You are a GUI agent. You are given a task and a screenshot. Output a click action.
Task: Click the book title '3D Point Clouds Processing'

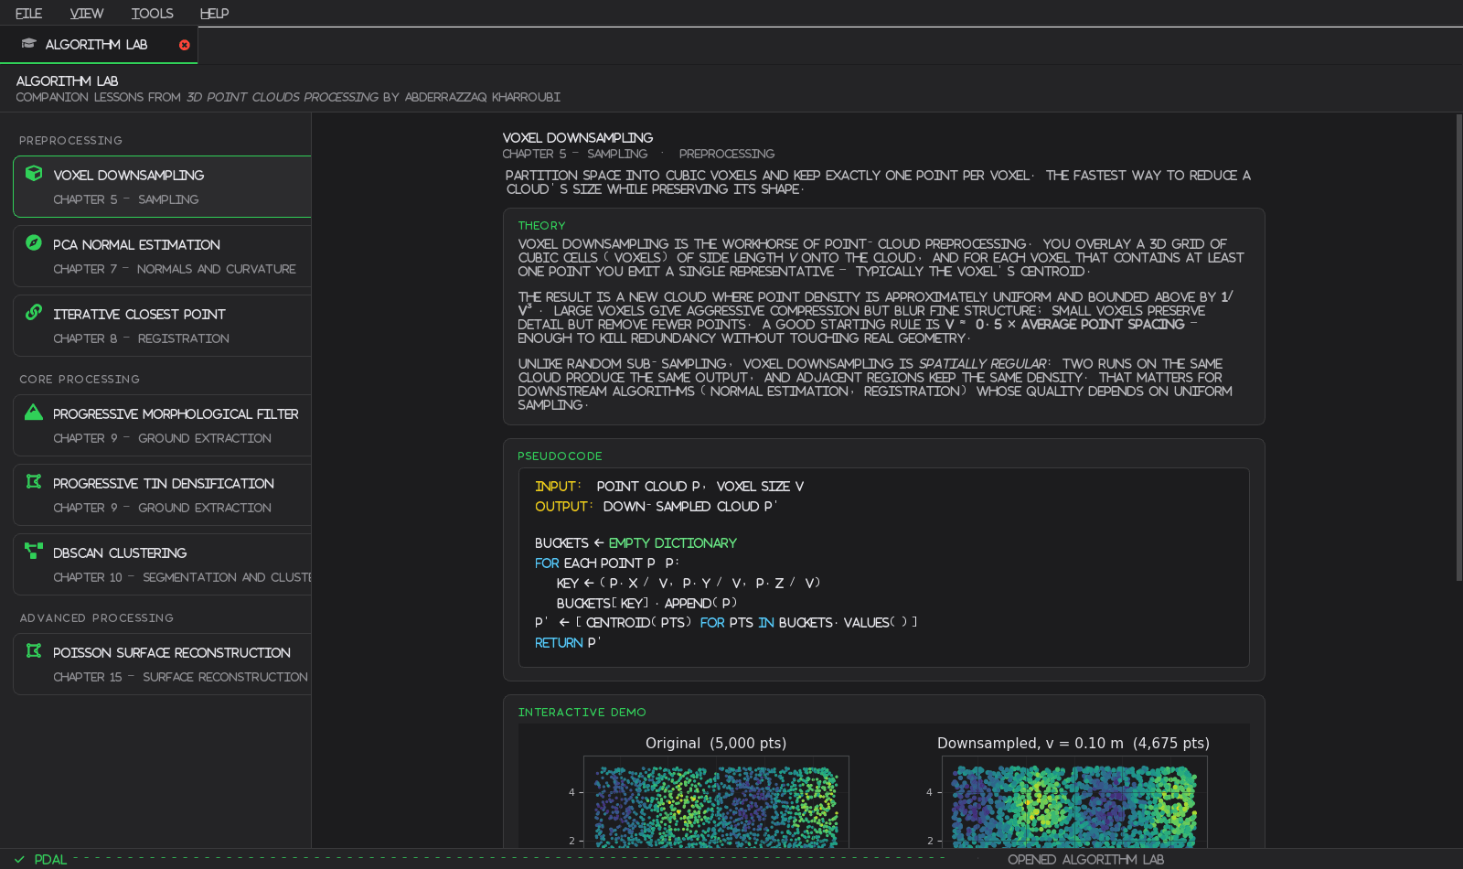tap(282, 97)
